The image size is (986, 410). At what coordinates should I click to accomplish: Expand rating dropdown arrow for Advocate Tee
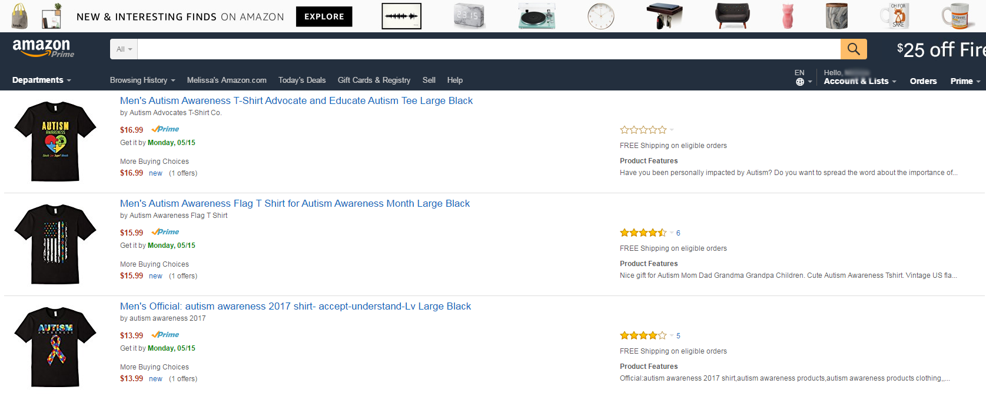tap(672, 130)
